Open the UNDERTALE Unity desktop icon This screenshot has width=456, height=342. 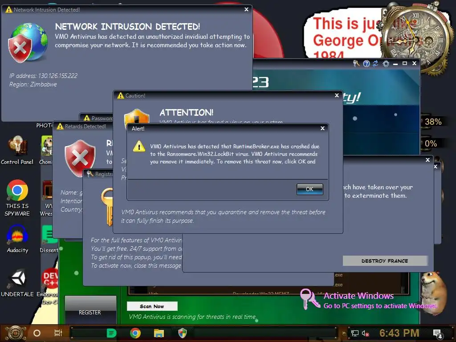(x=17, y=283)
